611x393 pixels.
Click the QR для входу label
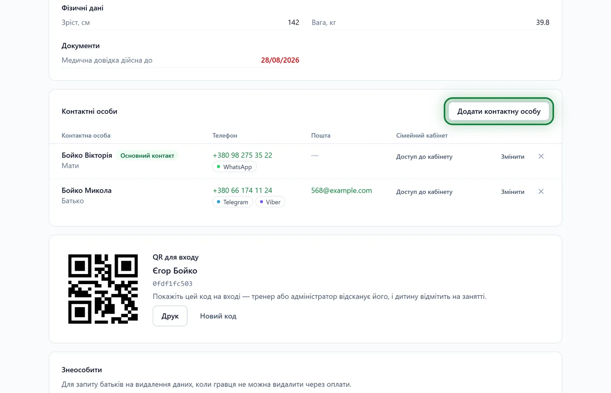click(x=175, y=257)
